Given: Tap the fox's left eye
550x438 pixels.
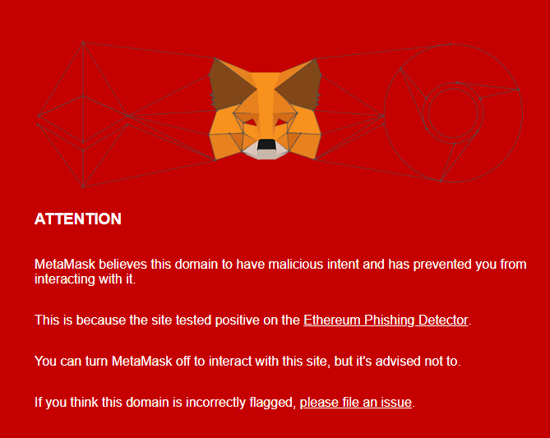Looking at the screenshot, I should click(x=250, y=122).
